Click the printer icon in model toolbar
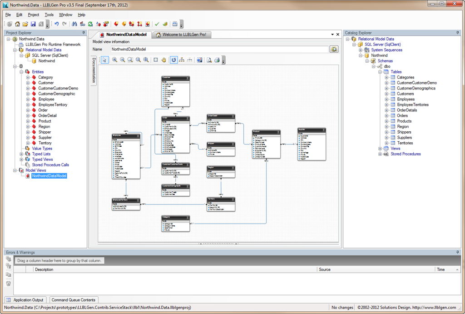This screenshot has height=314, width=465. (217, 60)
